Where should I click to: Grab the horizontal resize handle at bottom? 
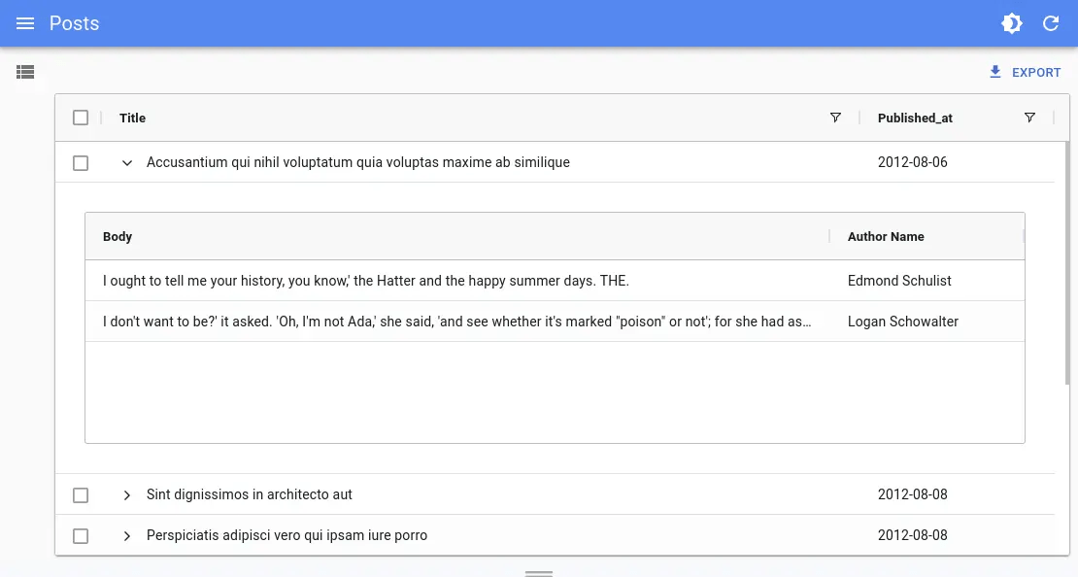[539, 573]
